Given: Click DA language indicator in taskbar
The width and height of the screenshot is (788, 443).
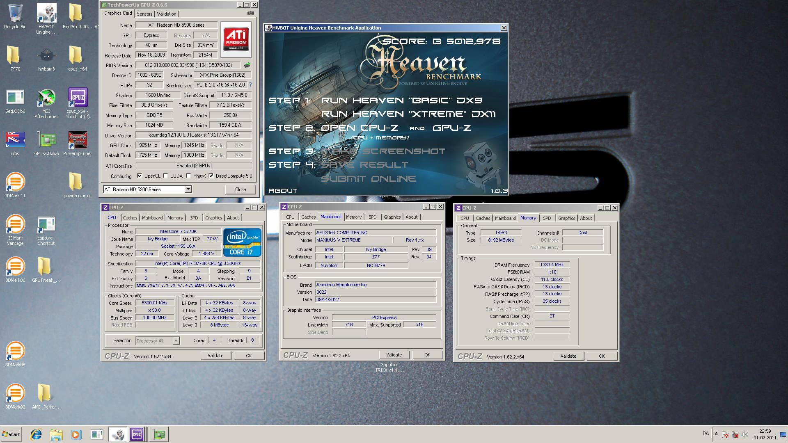Looking at the screenshot, I should 706,434.
